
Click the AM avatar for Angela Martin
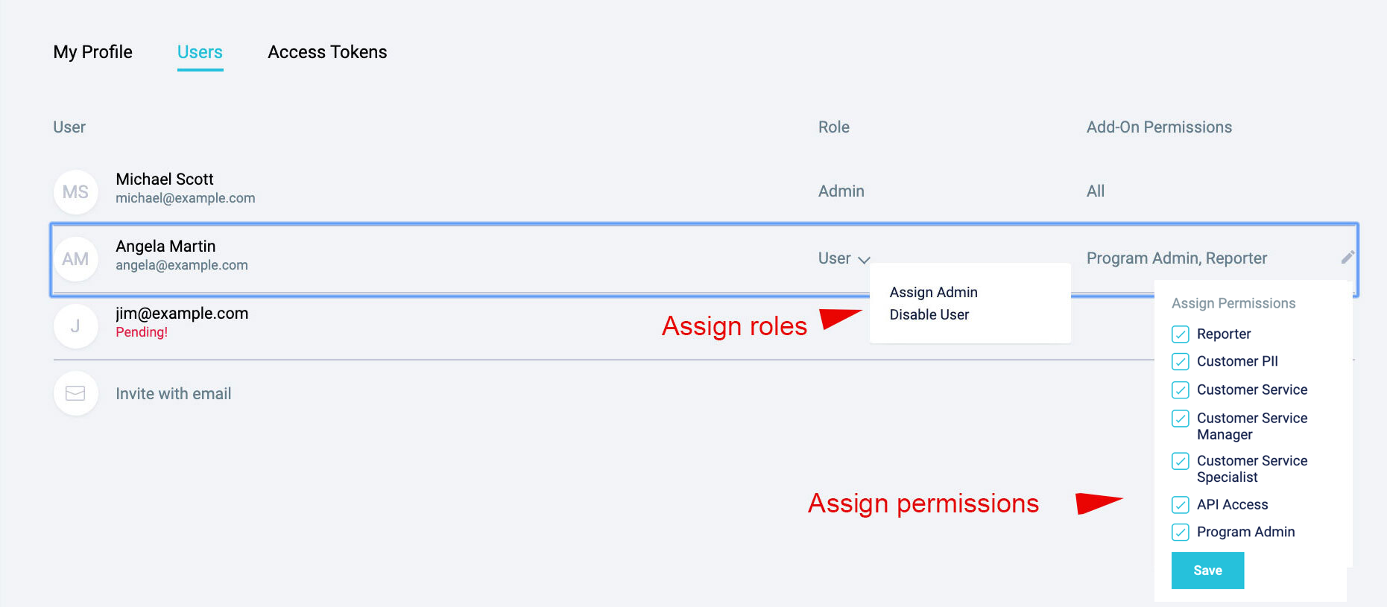pos(75,259)
